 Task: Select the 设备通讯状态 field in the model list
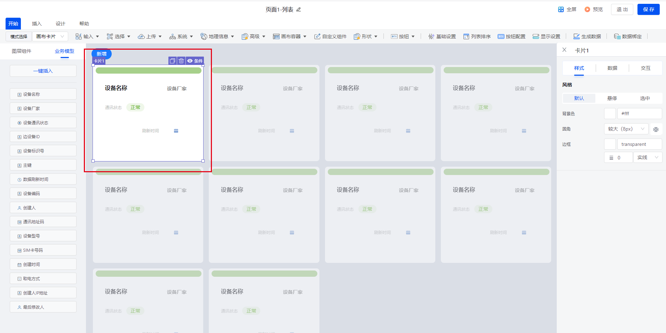pyautogui.click(x=43, y=123)
